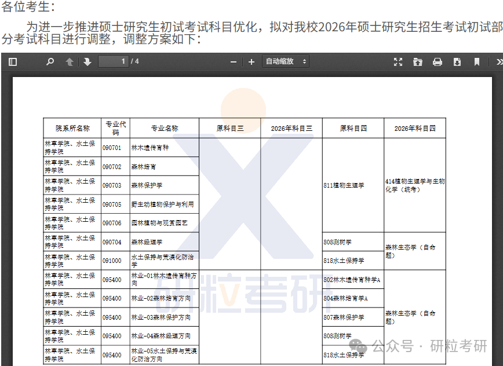The height and width of the screenshot is (366, 503).
Task: Click the subject cell 811植物生理学
Action: 353,185
